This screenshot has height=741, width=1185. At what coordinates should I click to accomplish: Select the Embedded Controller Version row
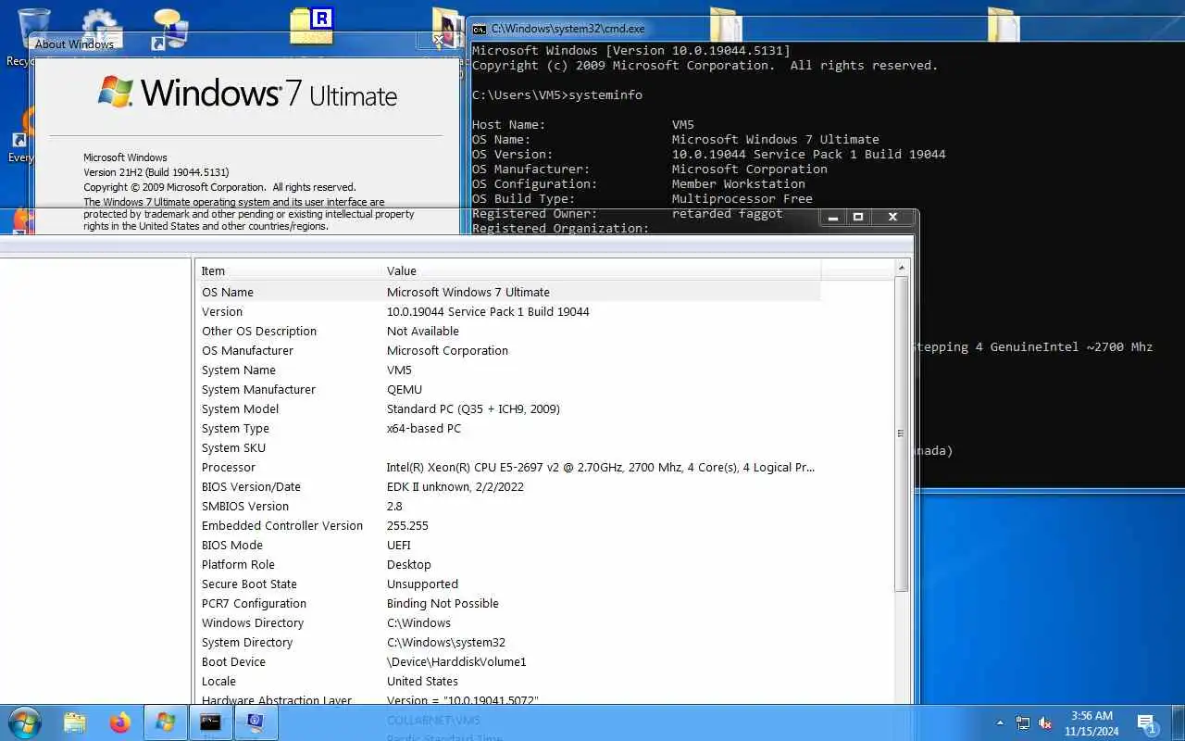pyautogui.click(x=508, y=525)
